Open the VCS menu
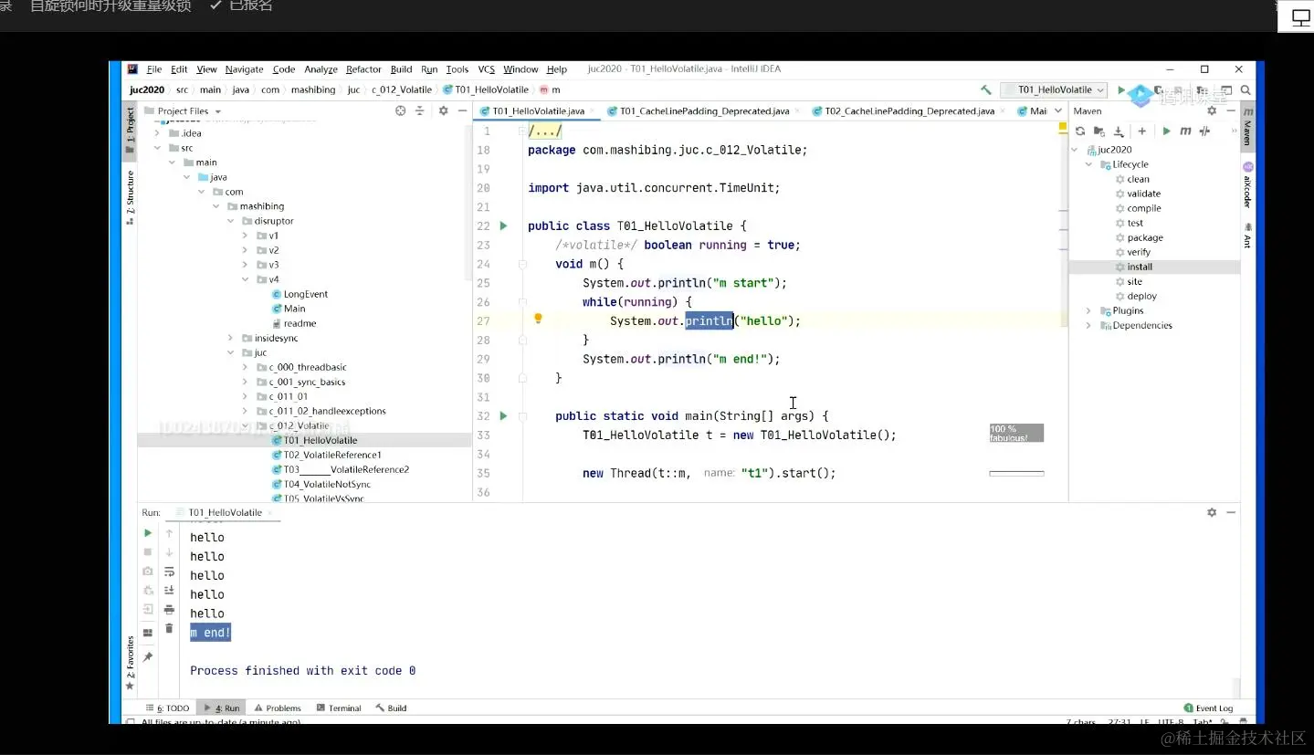Screen dimensions: 1314x755 tap(486, 69)
